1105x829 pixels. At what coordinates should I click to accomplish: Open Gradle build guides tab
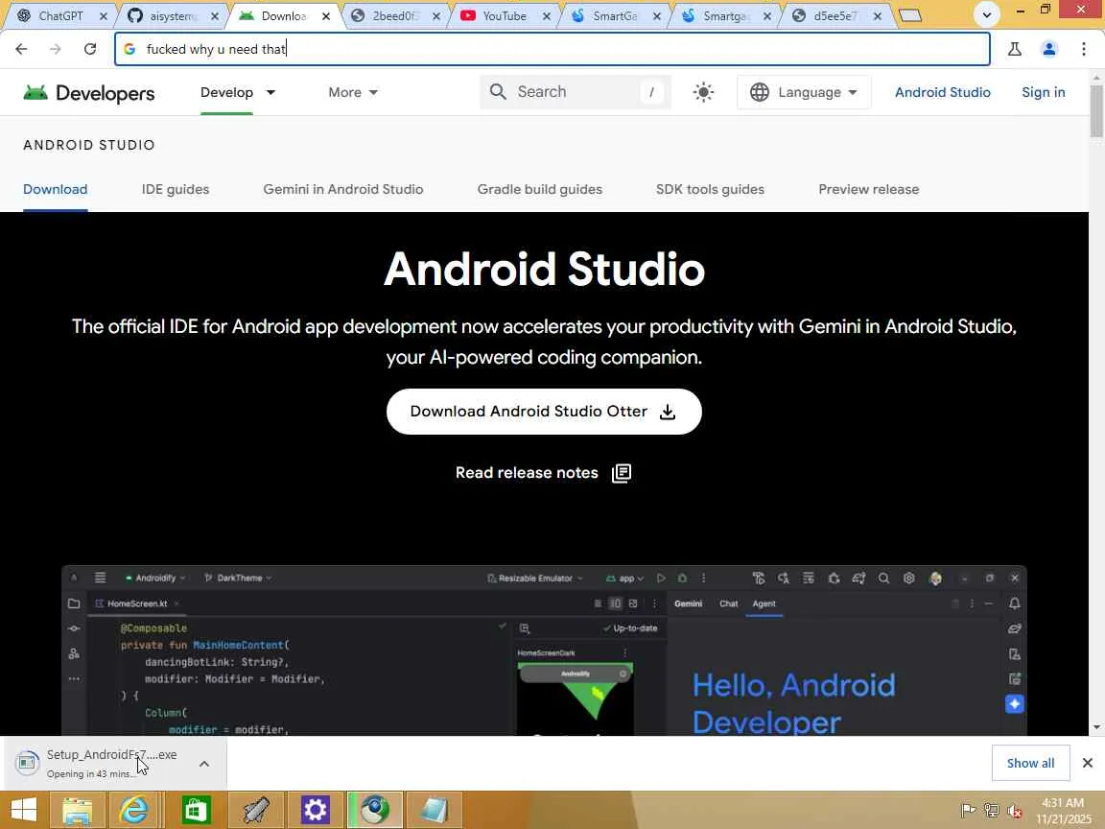(x=540, y=189)
